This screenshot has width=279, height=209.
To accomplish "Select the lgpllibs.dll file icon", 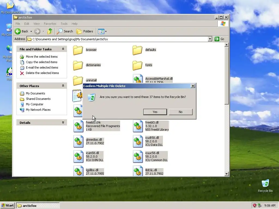I will 78,171.
